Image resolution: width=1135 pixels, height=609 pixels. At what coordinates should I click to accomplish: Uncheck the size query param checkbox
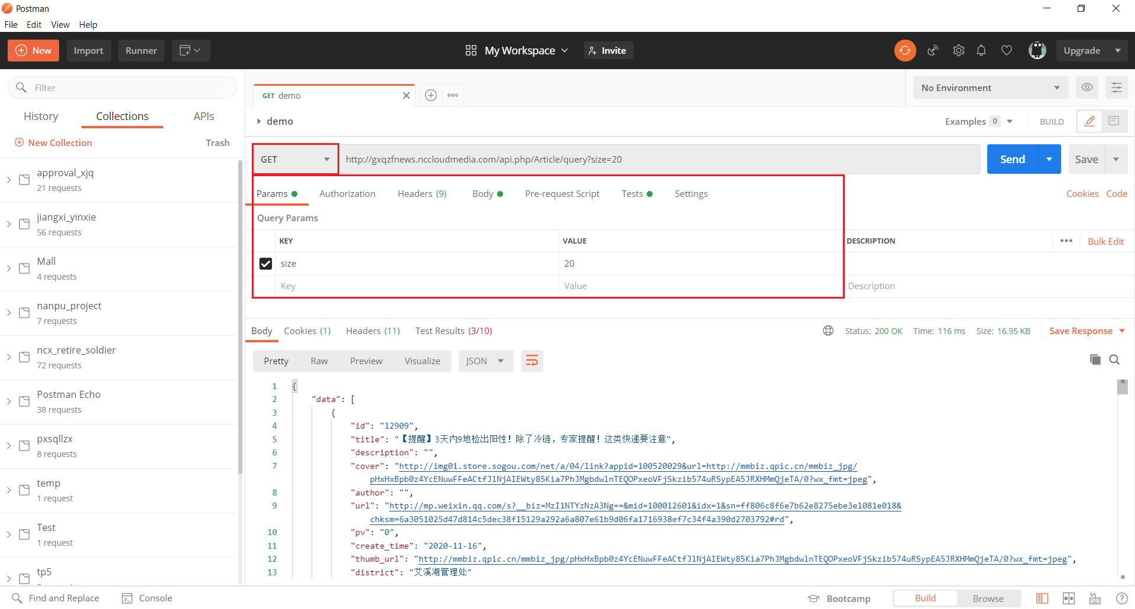point(265,264)
